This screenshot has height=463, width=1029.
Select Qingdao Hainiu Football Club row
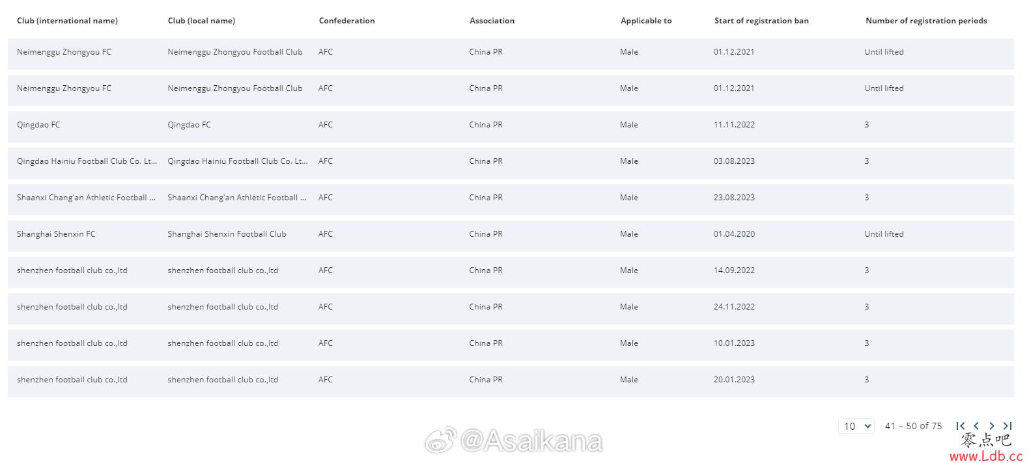[x=87, y=161]
